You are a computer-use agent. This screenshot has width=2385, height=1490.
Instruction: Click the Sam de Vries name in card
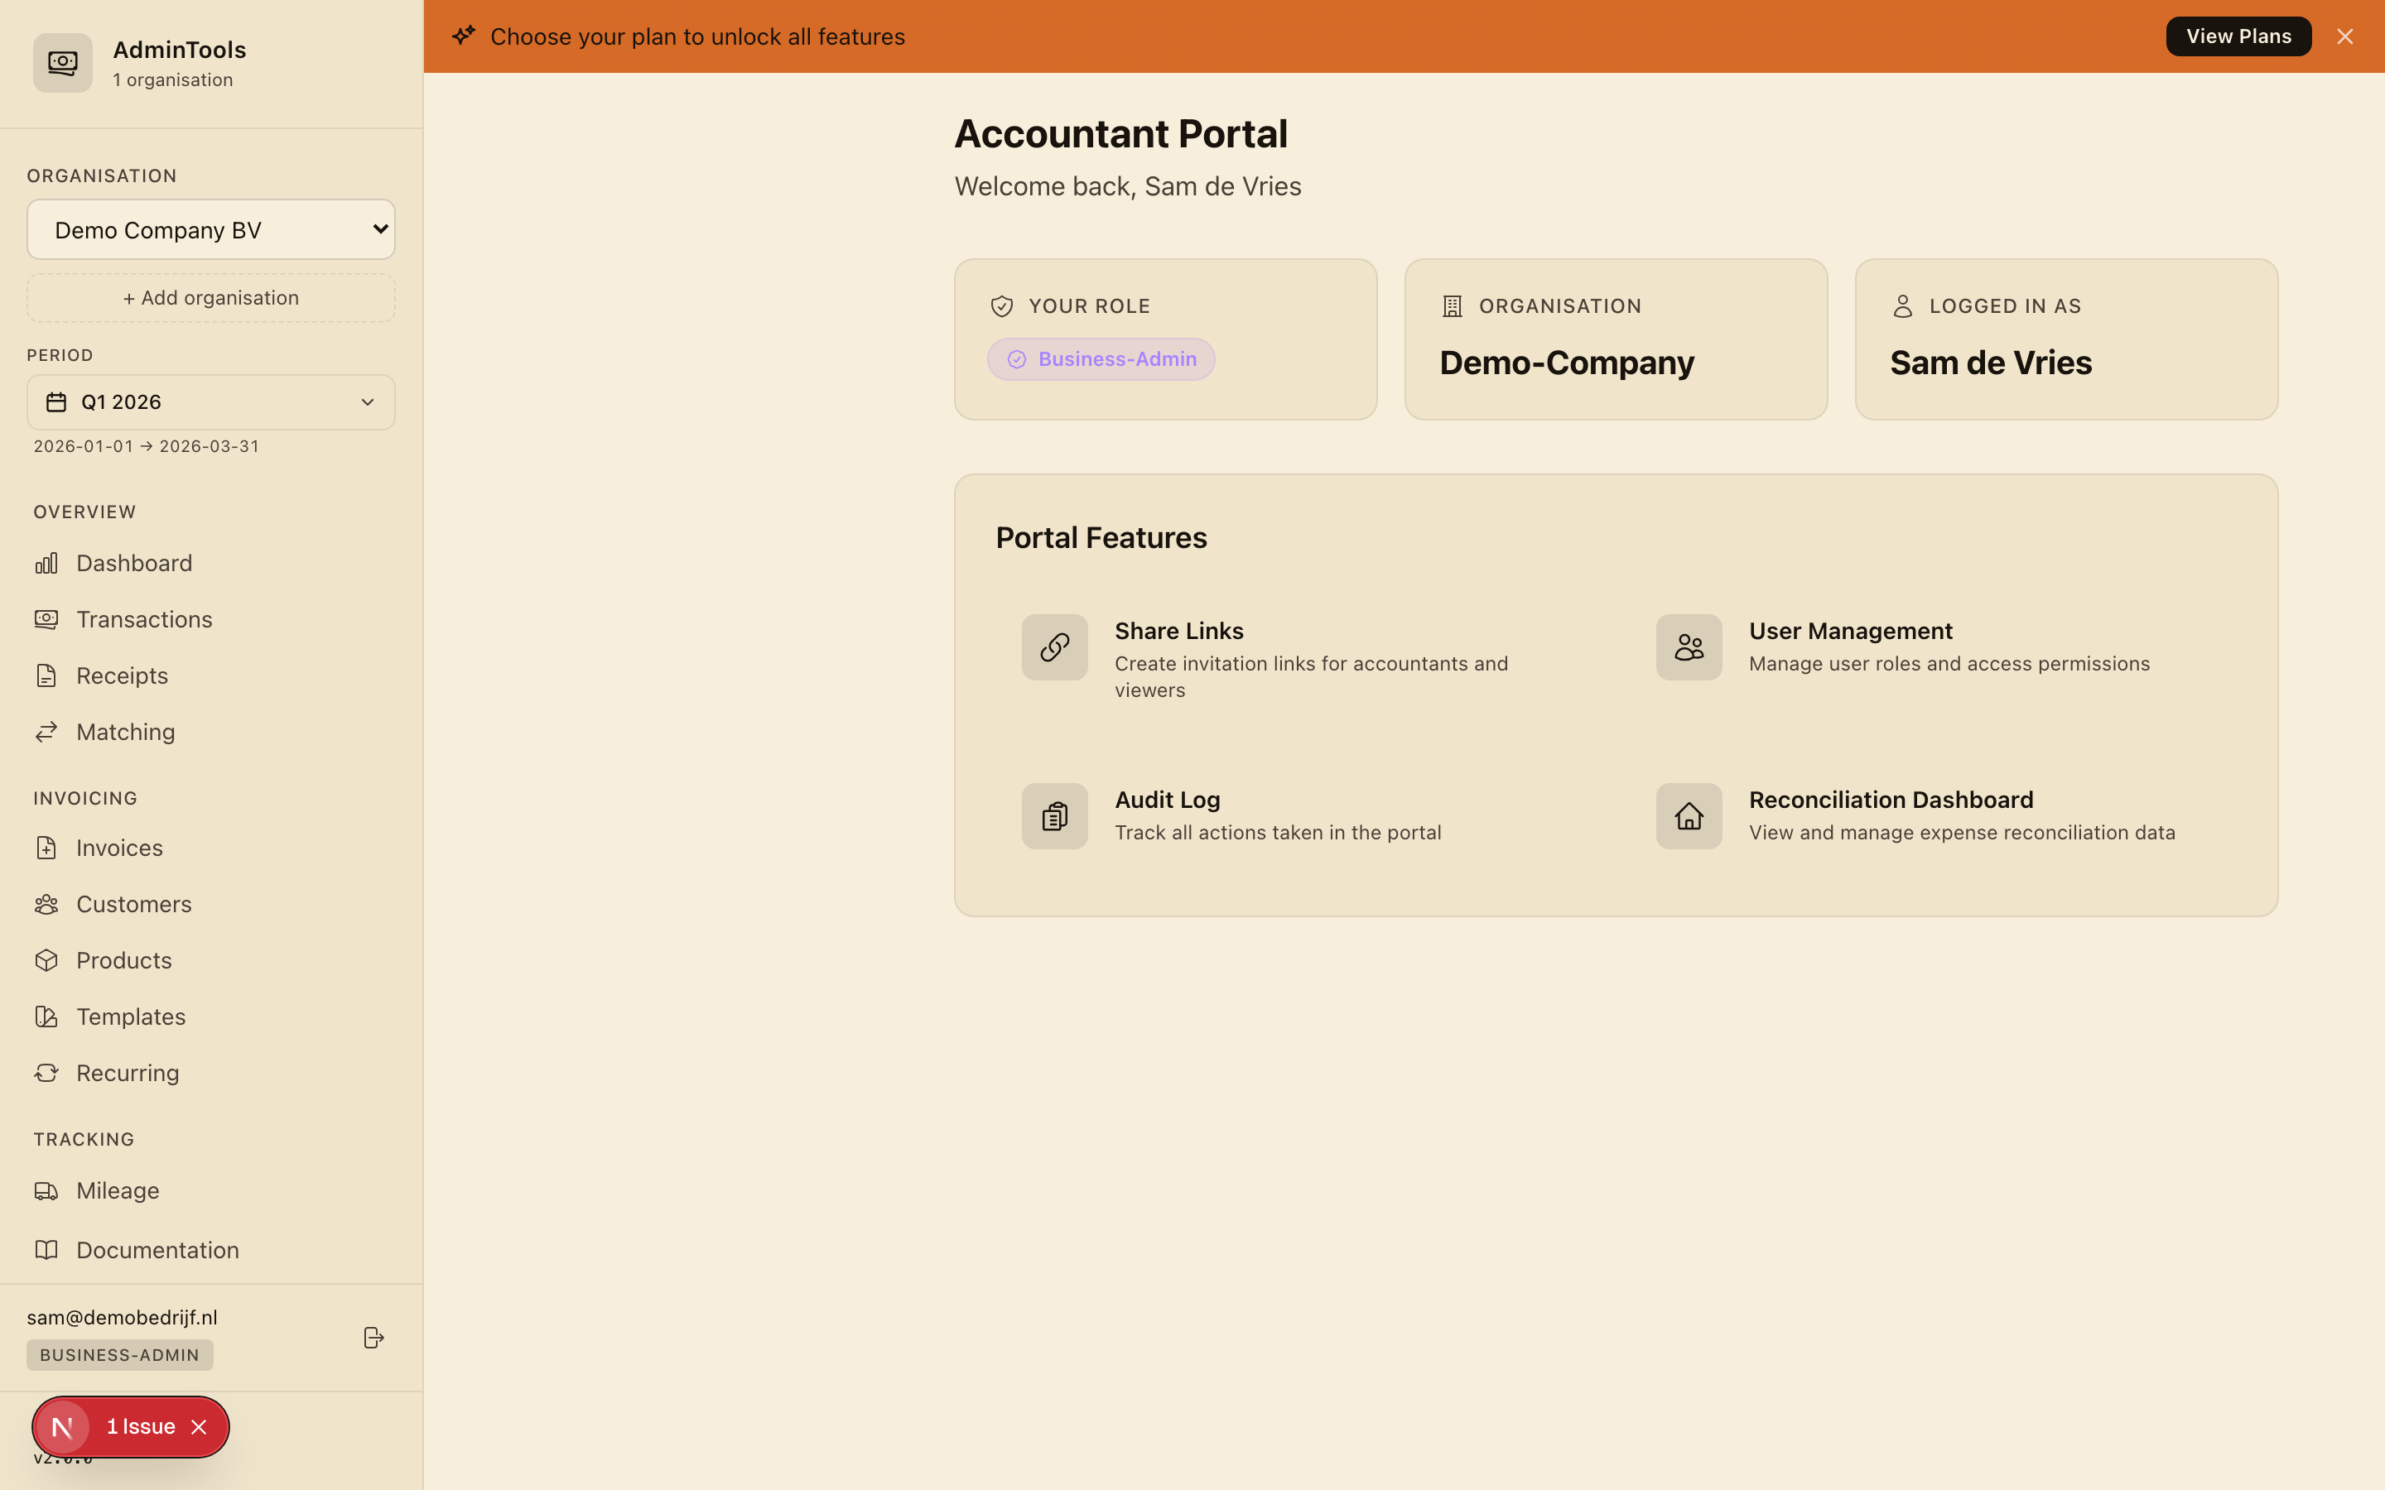click(1991, 363)
